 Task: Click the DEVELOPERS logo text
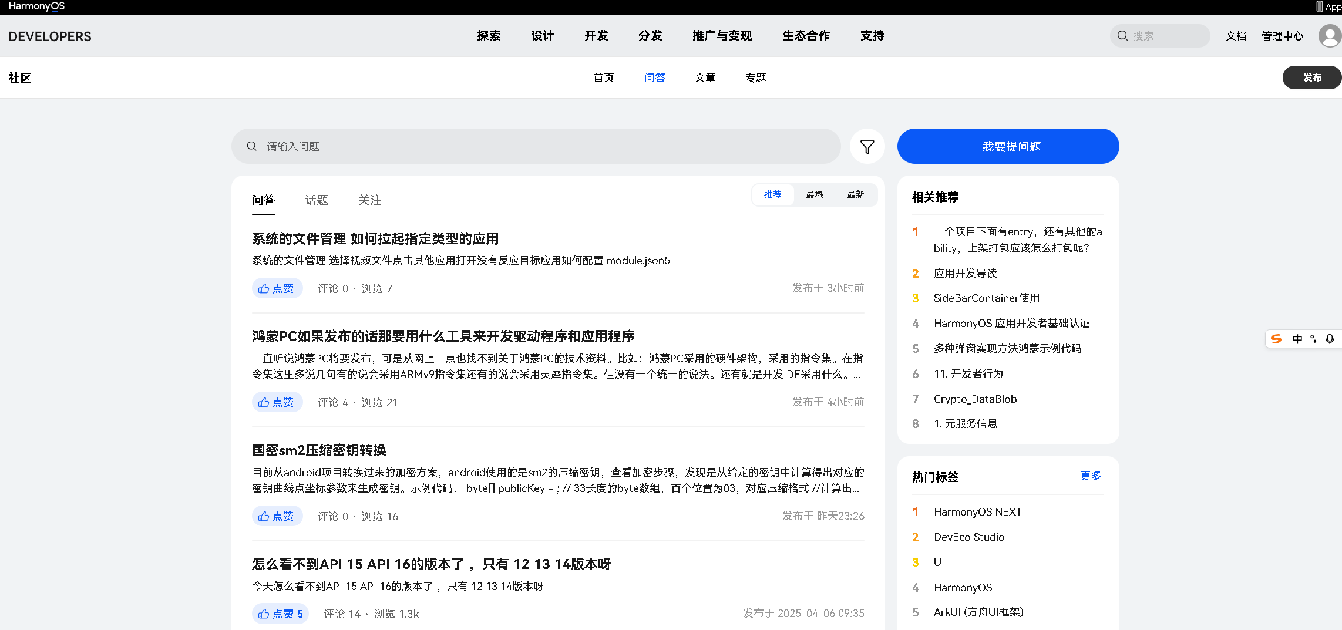tap(50, 36)
